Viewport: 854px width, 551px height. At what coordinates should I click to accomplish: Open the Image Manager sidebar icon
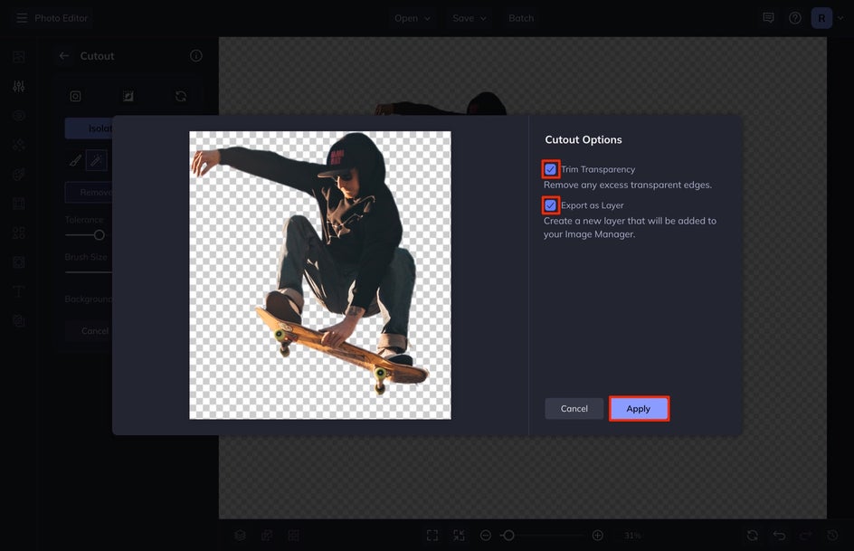coord(19,57)
